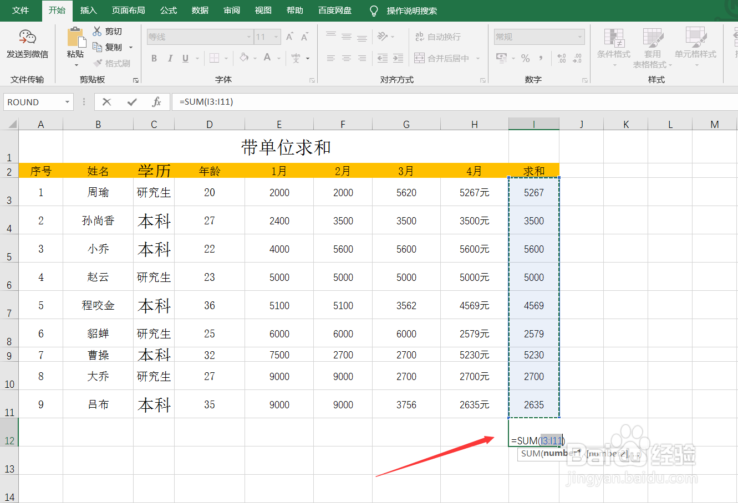Select the 格式刷 format painter

point(111,63)
